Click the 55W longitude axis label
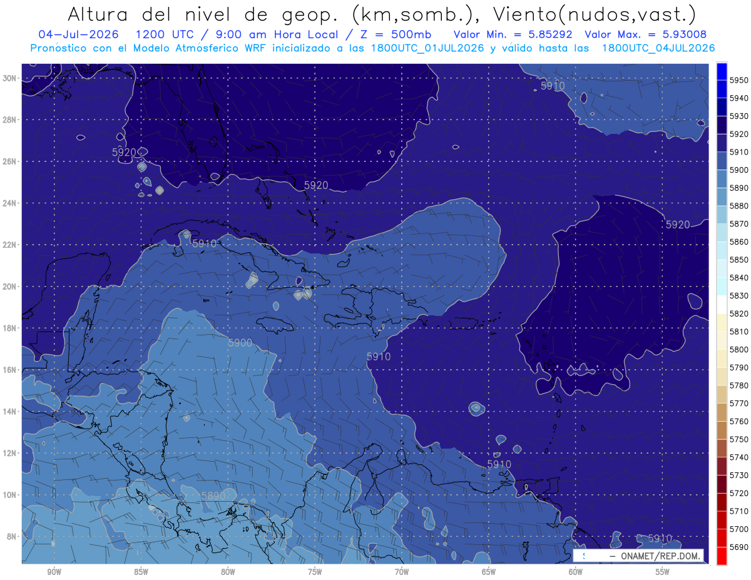 [663, 571]
